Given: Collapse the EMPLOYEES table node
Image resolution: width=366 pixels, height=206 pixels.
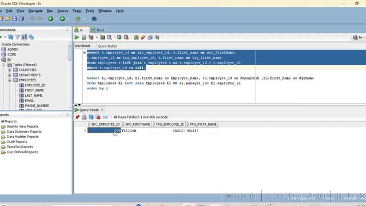Looking at the screenshot, I should (x=9, y=80).
